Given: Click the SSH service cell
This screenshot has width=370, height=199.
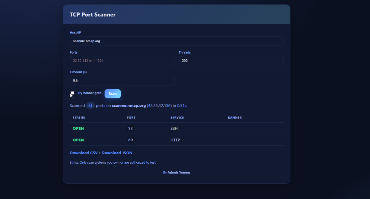Looking at the screenshot, I should point(174,128).
